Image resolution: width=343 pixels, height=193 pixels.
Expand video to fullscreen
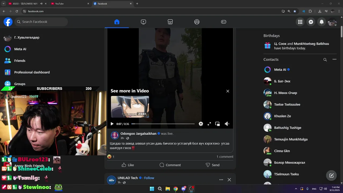tap(209, 124)
